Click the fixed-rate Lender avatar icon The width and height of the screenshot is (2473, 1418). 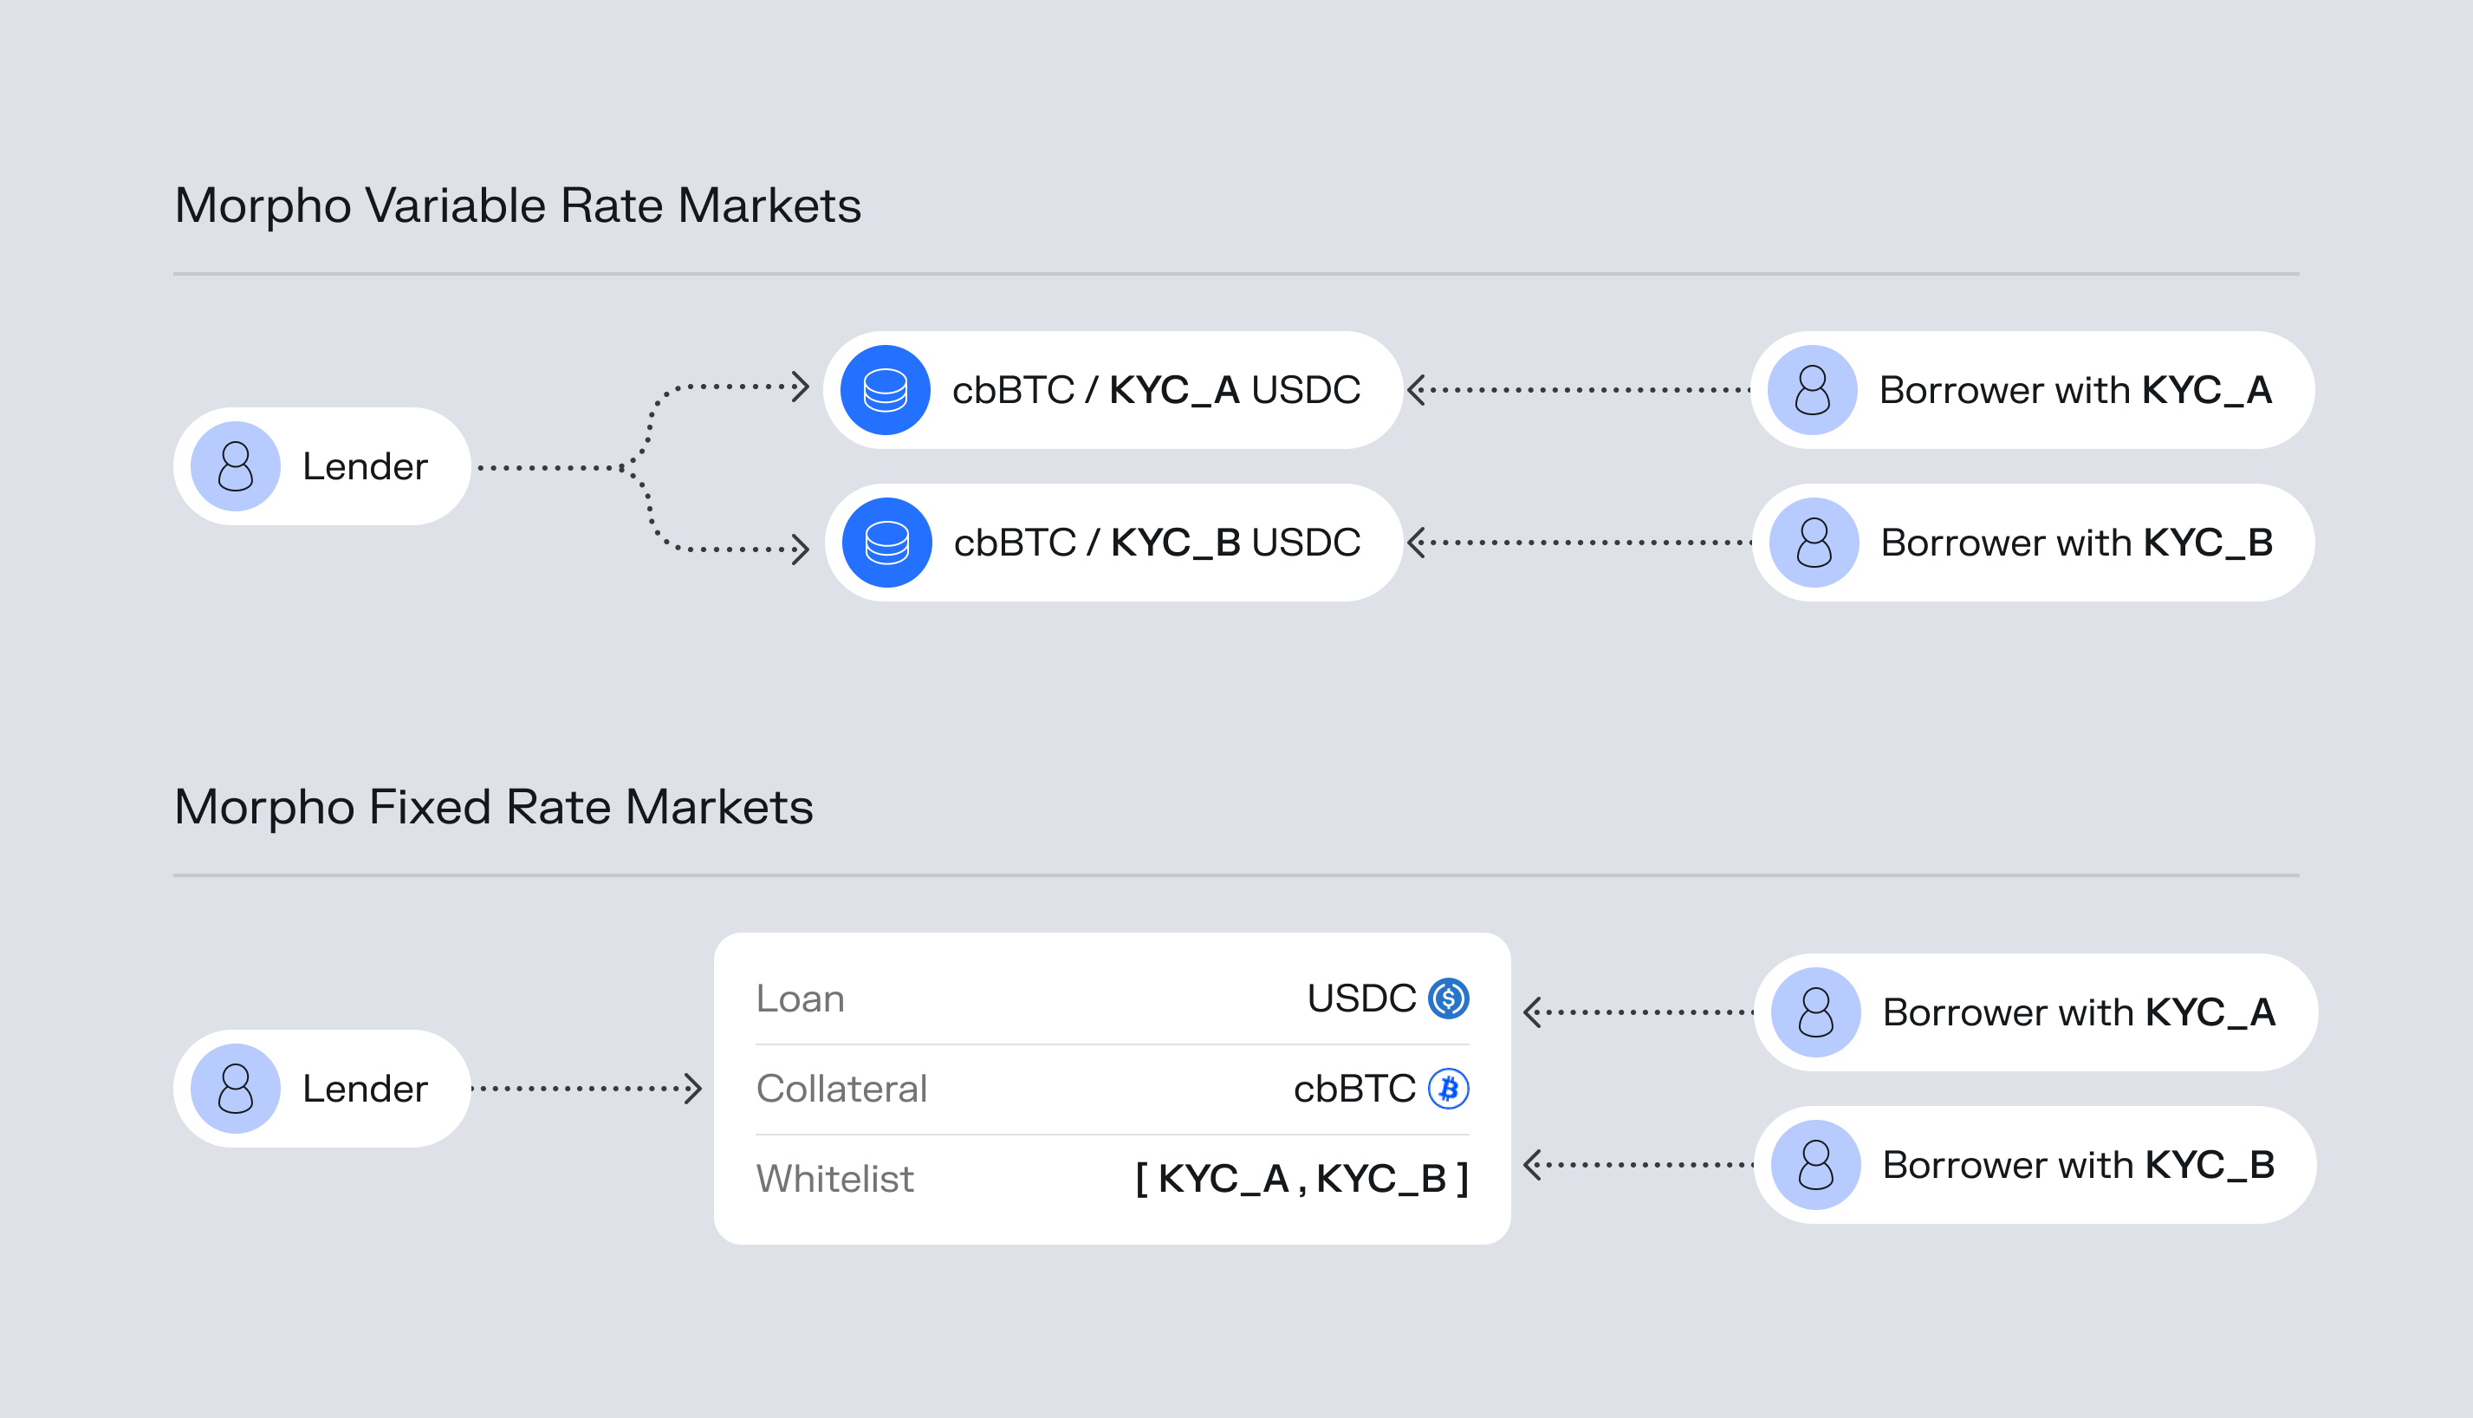pos(236,1089)
